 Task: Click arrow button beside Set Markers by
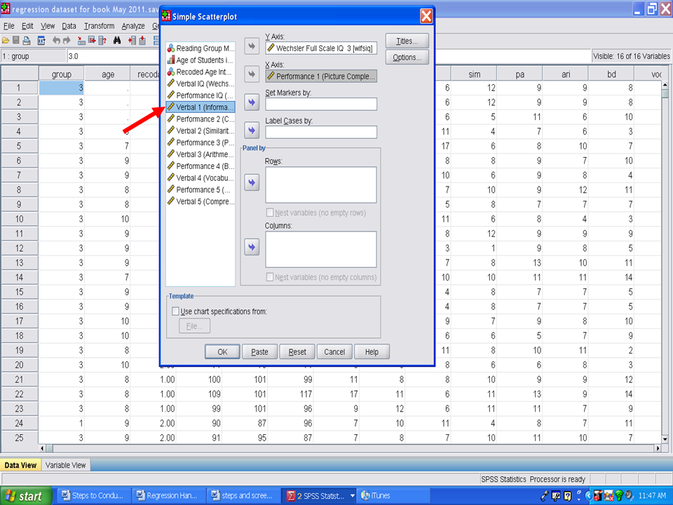click(x=252, y=103)
